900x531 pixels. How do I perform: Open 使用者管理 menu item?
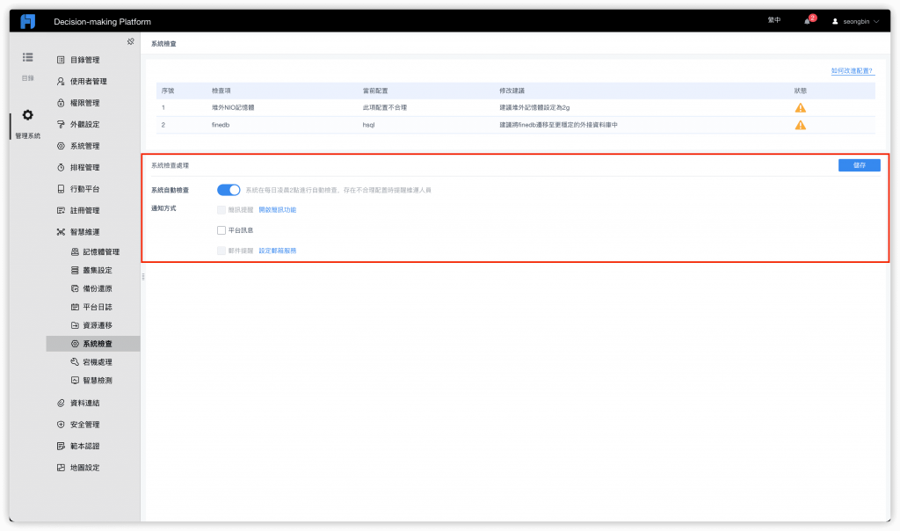tap(89, 82)
